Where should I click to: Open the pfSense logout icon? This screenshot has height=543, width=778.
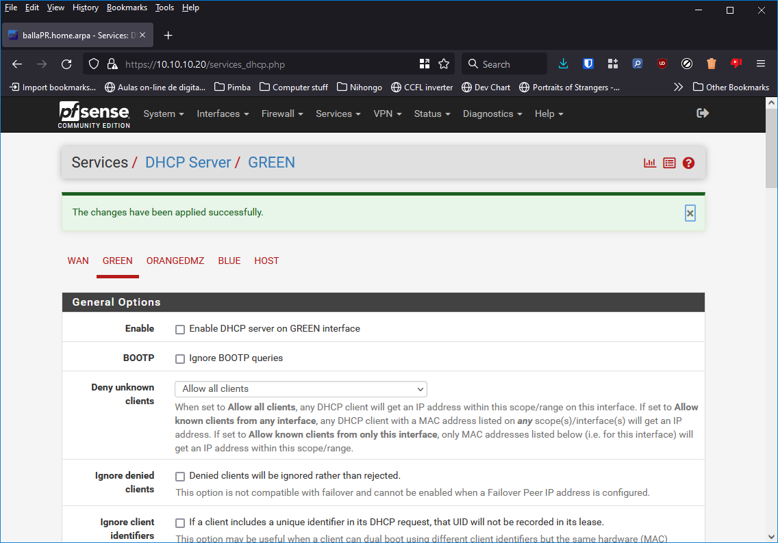(703, 114)
